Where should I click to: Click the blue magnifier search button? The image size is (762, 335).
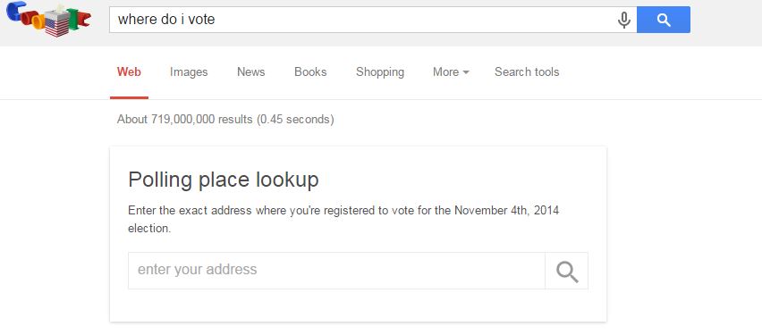[664, 20]
